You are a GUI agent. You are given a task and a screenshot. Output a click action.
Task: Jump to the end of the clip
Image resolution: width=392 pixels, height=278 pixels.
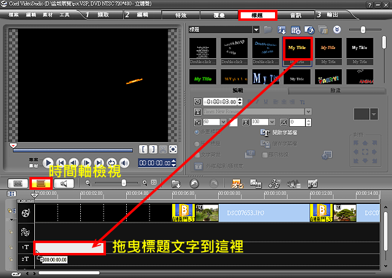click(99, 163)
